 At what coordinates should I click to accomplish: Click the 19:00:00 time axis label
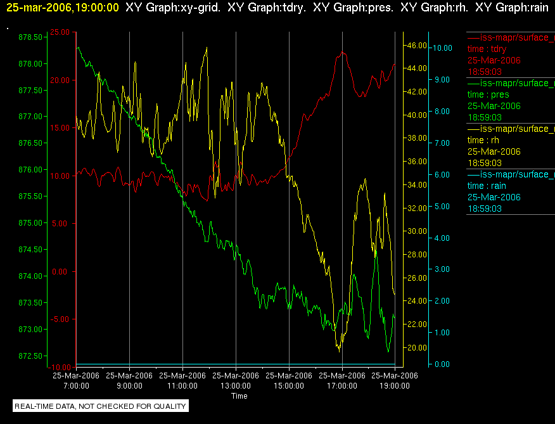pyautogui.click(x=395, y=386)
